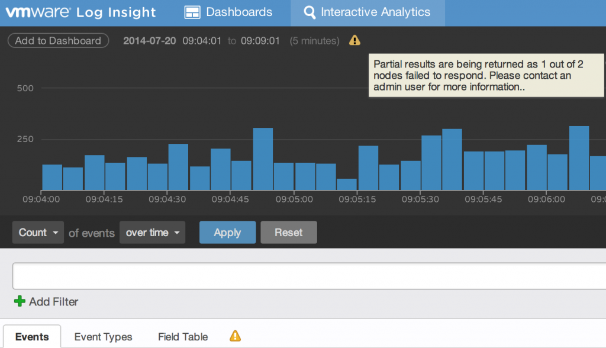Click the magnifying glass icon beside Interactive Analytics
Viewport: 606px width, 348px height.
coord(310,12)
